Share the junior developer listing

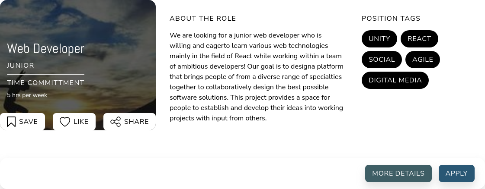point(129,122)
